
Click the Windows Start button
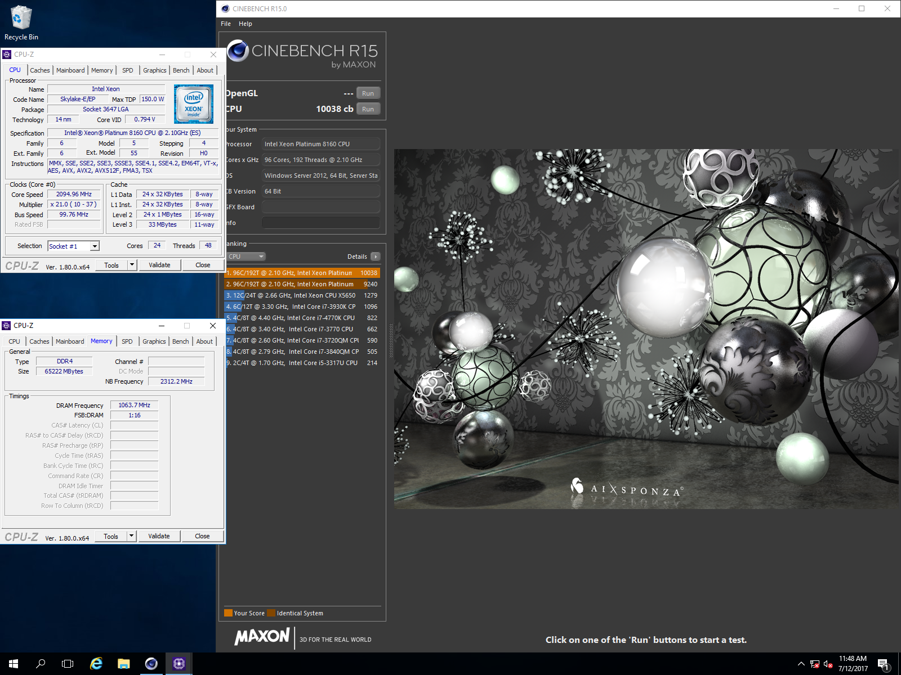pyautogui.click(x=14, y=664)
